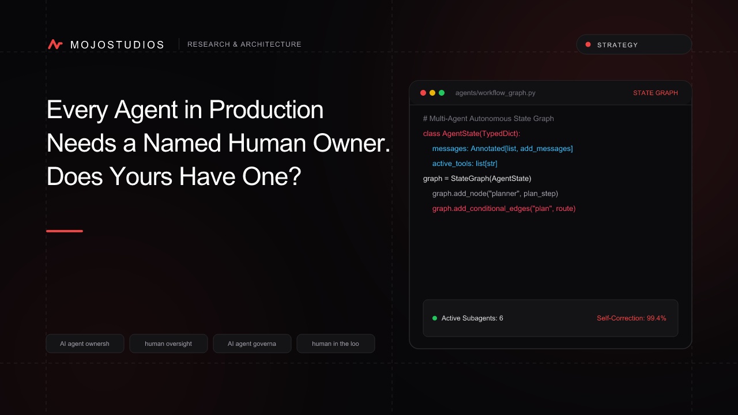Click the graph.add_conditional_edges line
Viewport: 738px width, 415px height.
504,209
